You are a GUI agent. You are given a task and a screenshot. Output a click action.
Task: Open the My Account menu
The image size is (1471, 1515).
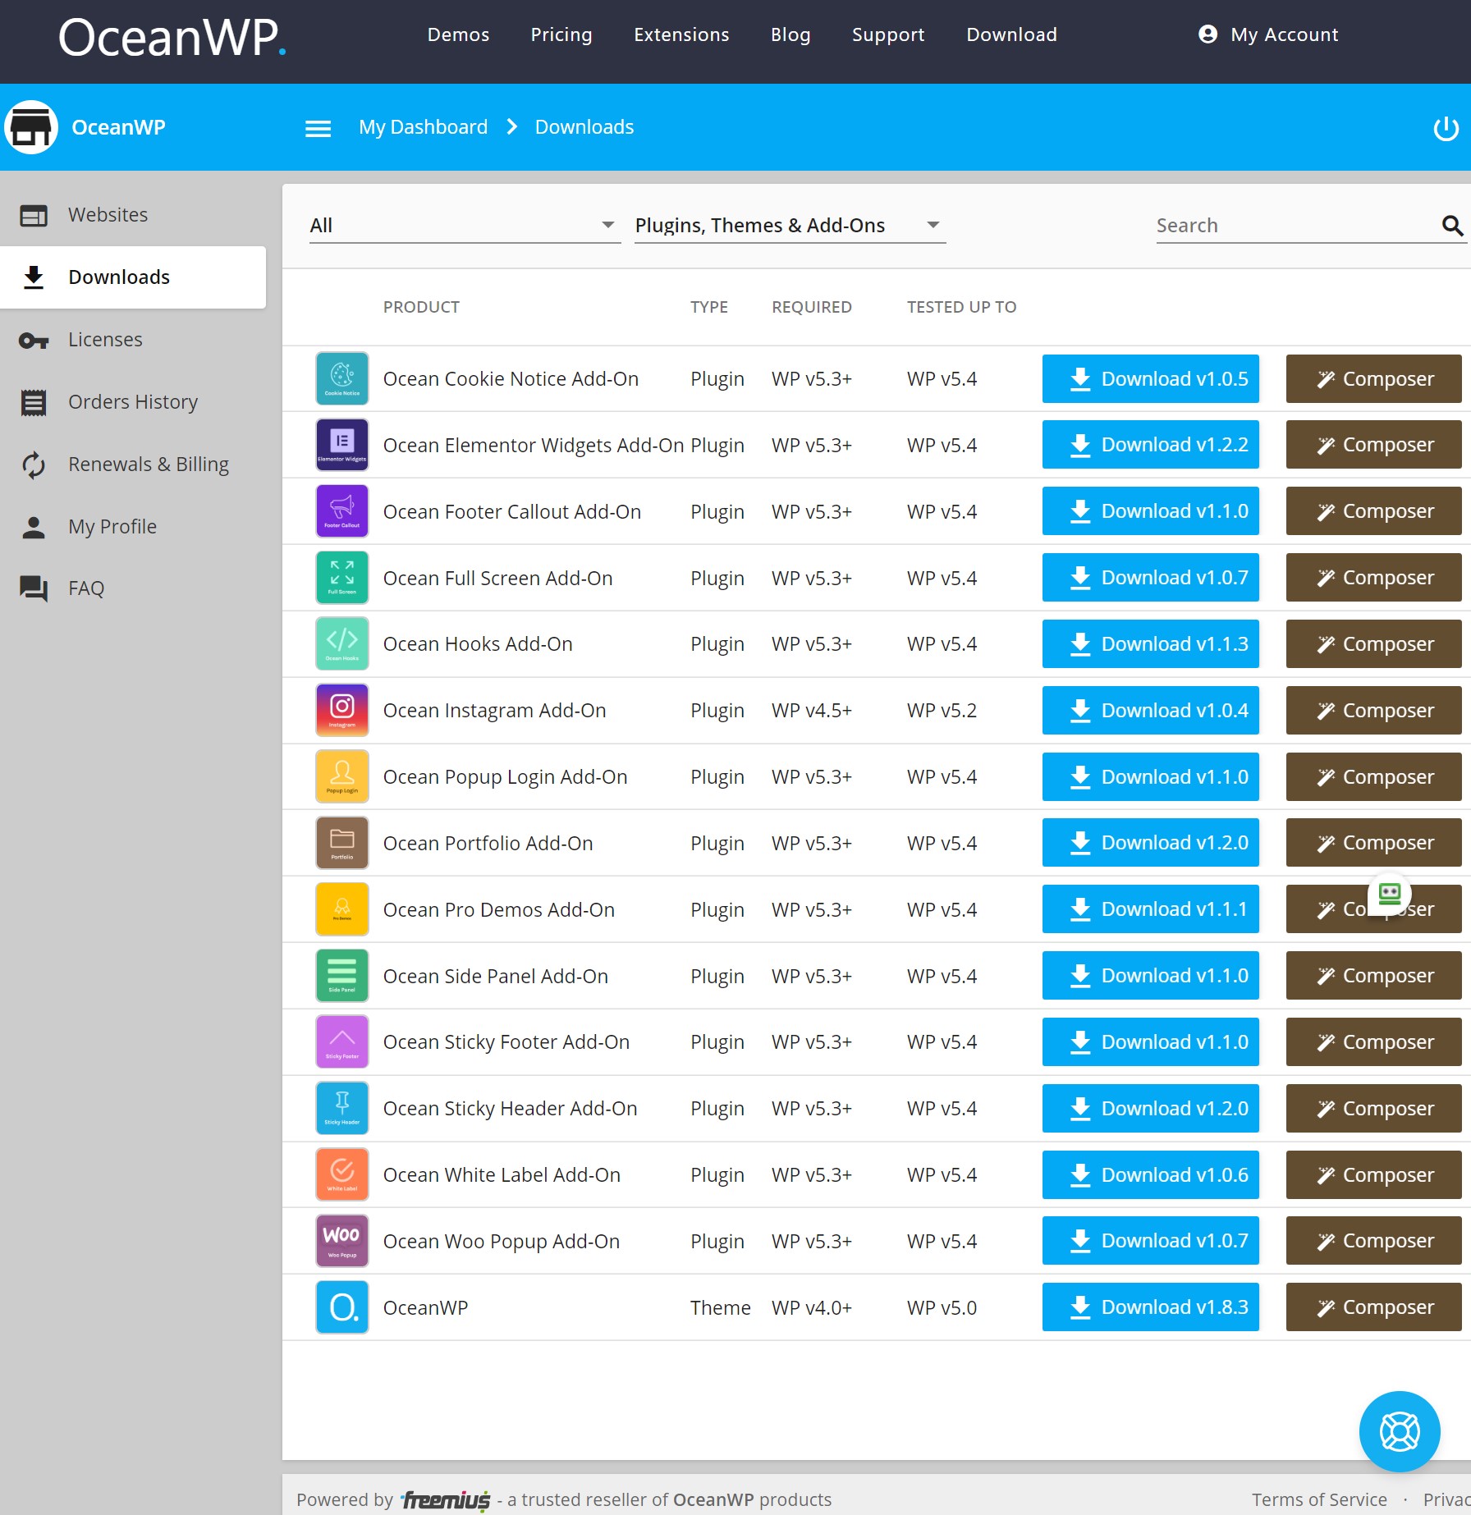coord(1268,34)
